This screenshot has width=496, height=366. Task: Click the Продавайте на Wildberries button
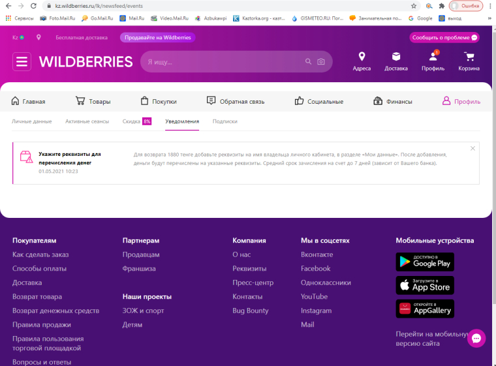(157, 37)
